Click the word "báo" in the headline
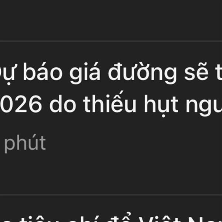The image size is (222, 222). tap(43, 72)
